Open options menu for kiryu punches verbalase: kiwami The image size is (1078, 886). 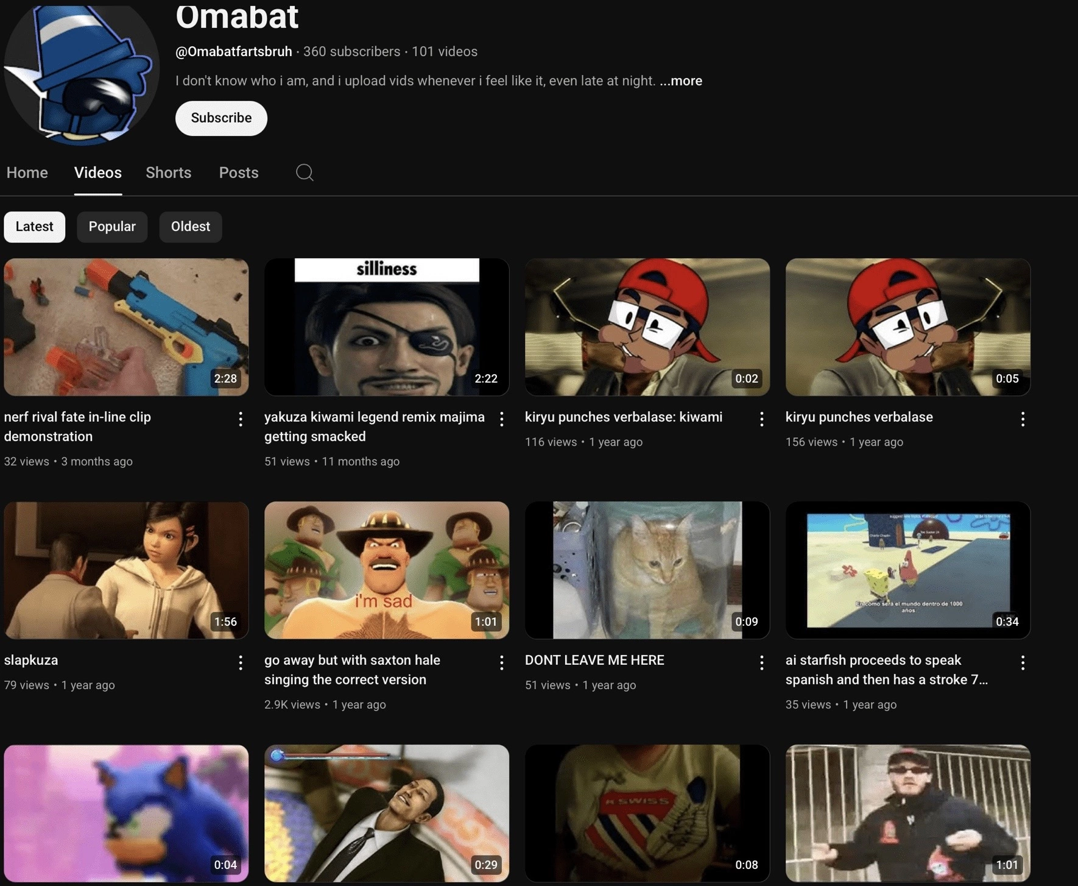[x=761, y=419]
